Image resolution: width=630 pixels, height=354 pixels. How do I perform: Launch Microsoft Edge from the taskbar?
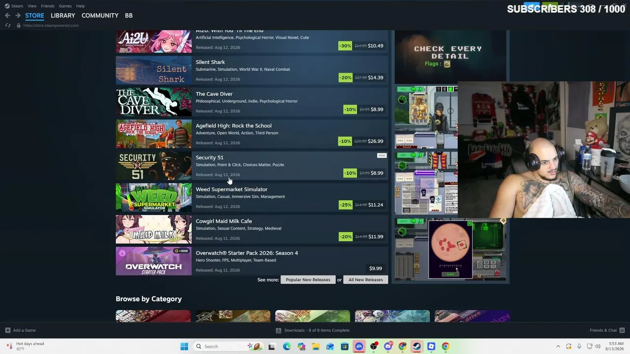pos(287,347)
